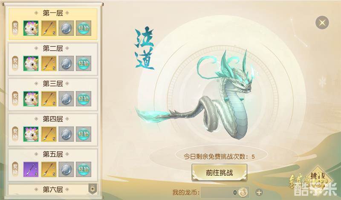Select the 第一层 floor tab
This screenshot has width=341, height=200.
53,24
